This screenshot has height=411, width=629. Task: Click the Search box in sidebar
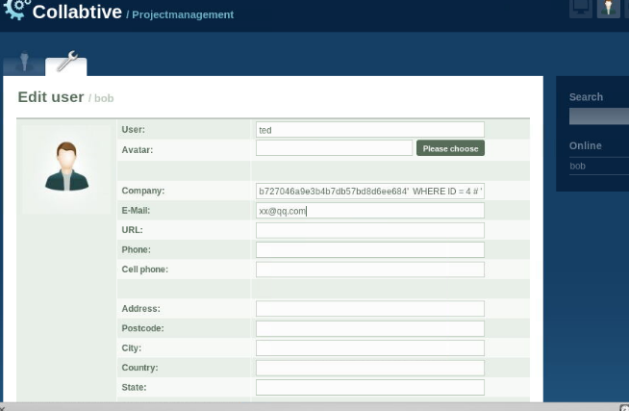599,116
